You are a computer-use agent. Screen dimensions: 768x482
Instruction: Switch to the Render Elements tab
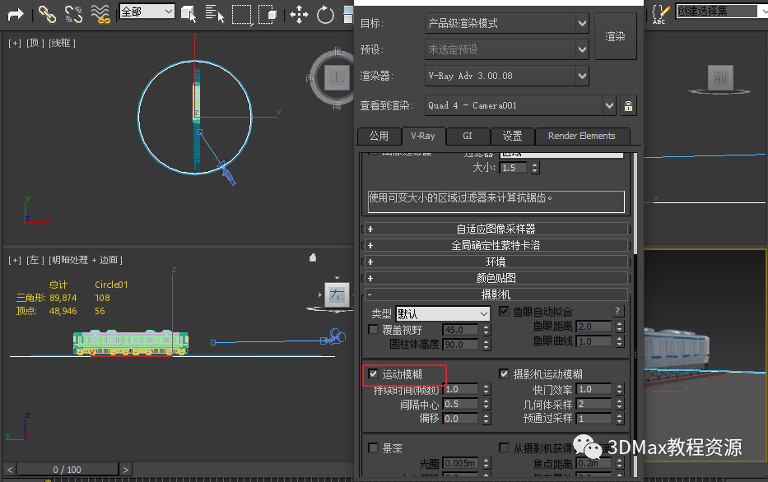582,136
